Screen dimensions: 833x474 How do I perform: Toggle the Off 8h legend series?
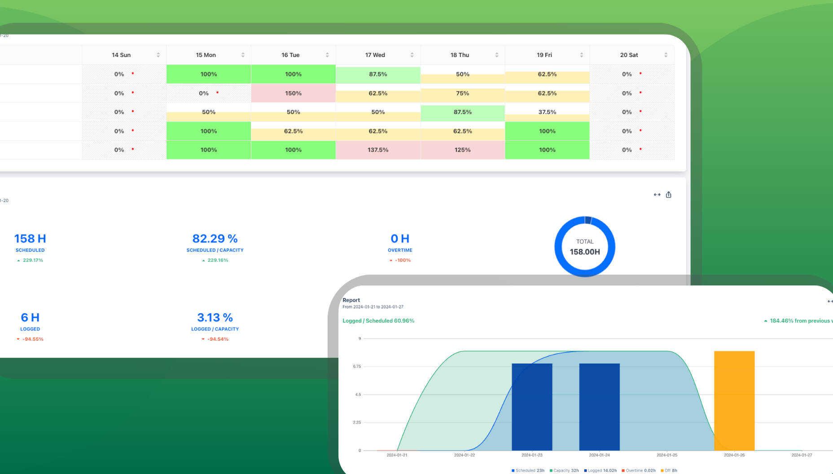coord(669,470)
